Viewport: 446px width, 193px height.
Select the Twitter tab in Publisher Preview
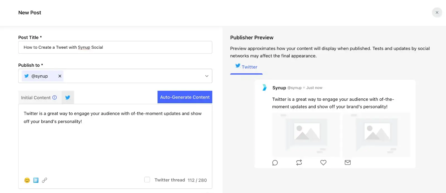(246, 67)
